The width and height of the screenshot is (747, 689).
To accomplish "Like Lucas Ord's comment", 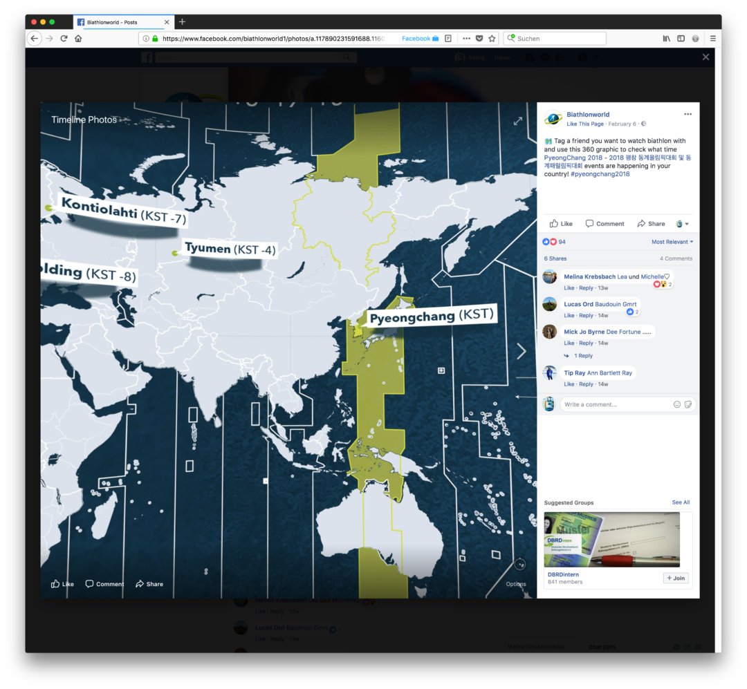I will (569, 316).
